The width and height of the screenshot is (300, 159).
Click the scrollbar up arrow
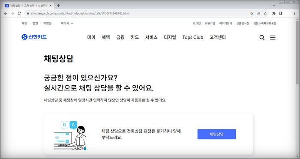pos(297,19)
